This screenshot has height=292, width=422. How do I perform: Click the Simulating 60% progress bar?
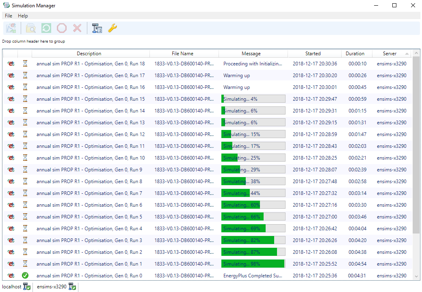[253, 205]
